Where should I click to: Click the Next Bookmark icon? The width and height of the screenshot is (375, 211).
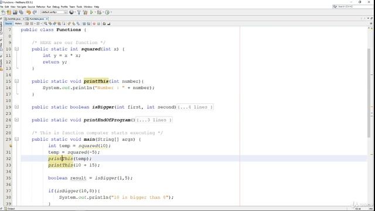(73, 23)
